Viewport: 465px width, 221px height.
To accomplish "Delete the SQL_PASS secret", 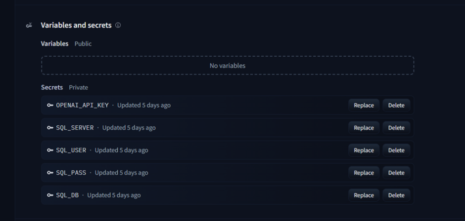I will coord(396,173).
